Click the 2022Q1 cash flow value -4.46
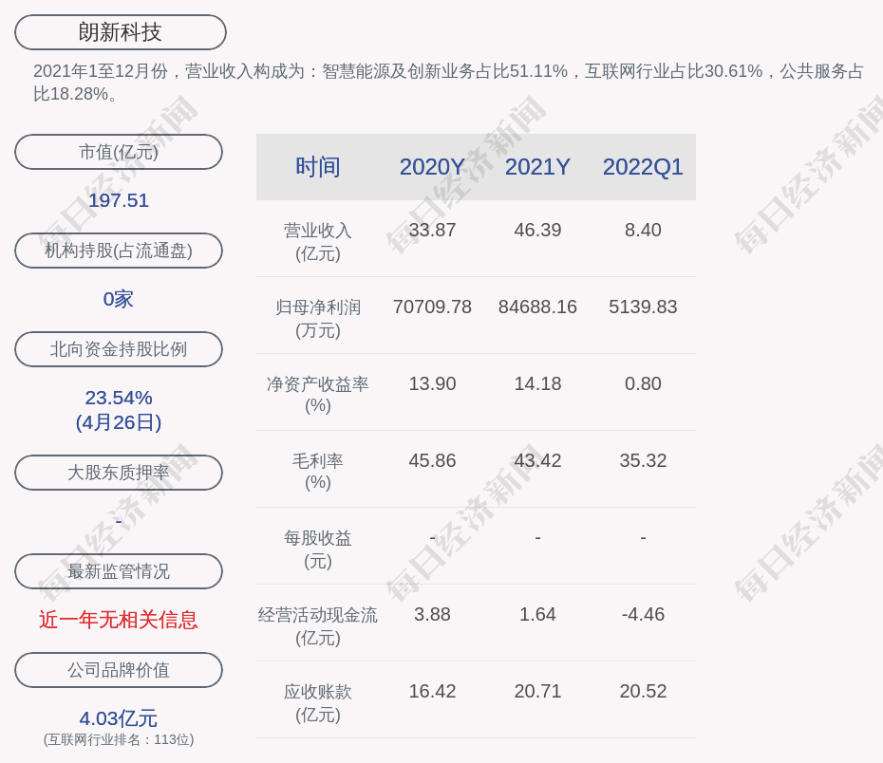The width and height of the screenshot is (883, 763). [643, 614]
